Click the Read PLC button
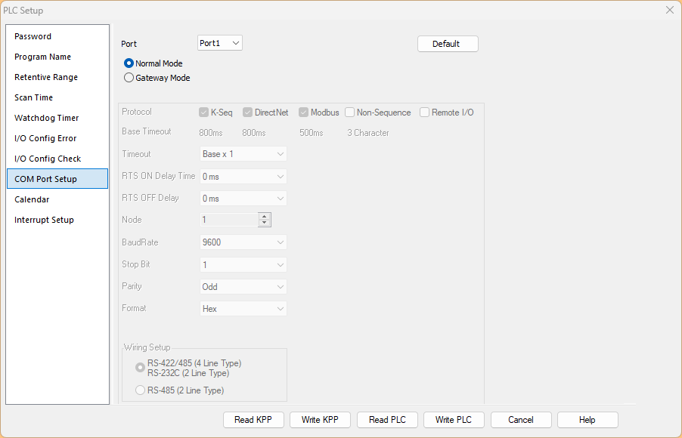Viewport: 682px width, 438px height. pos(387,420)
